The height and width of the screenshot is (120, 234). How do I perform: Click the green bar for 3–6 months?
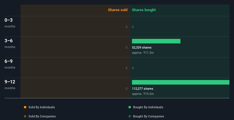[x=156, y=41]
